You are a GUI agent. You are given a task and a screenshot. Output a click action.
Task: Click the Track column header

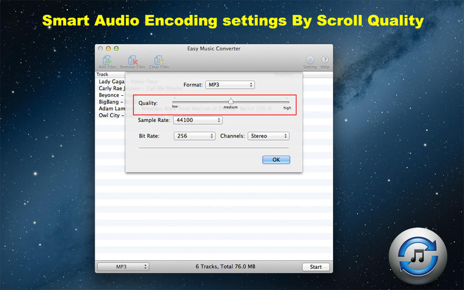click(x=103, y=74)
